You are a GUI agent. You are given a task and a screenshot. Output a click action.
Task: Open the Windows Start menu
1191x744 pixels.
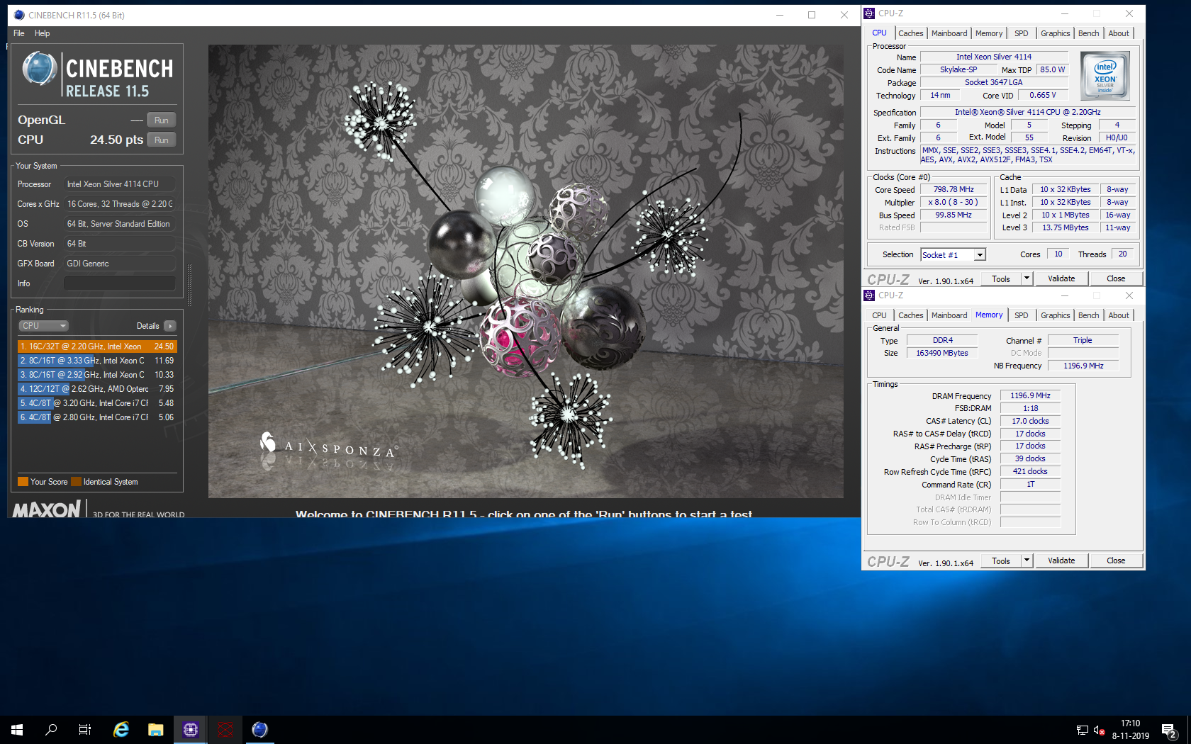(x=17, y=730)
